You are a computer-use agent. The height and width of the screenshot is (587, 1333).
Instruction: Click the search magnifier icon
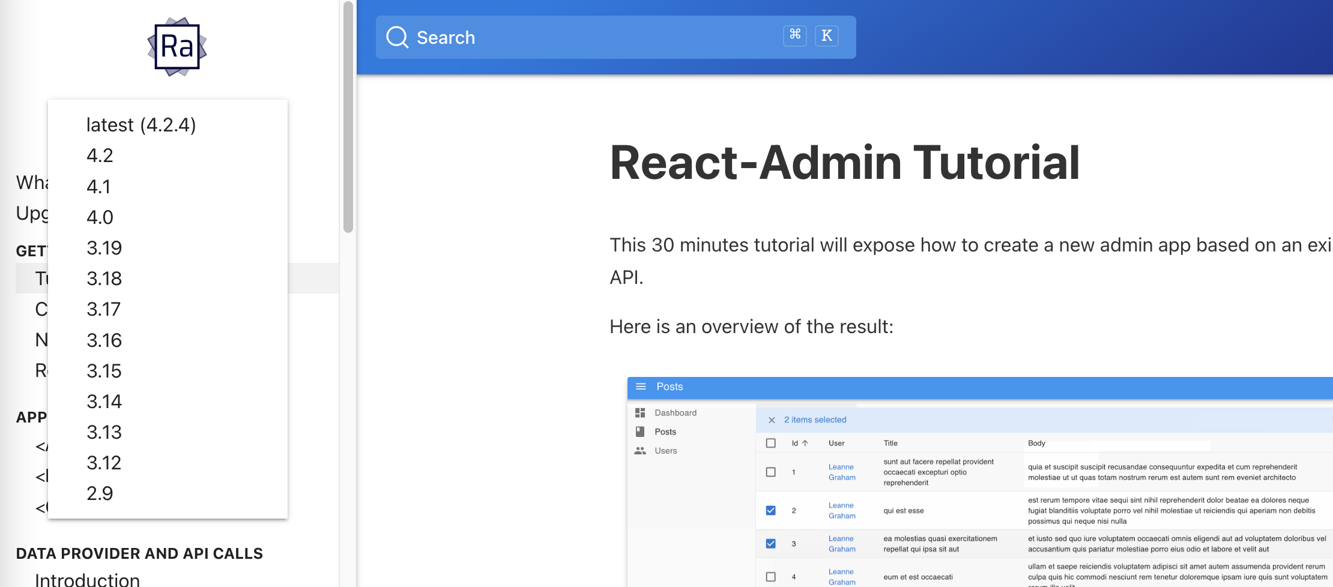pyautogui.click(x=397, y=37)
